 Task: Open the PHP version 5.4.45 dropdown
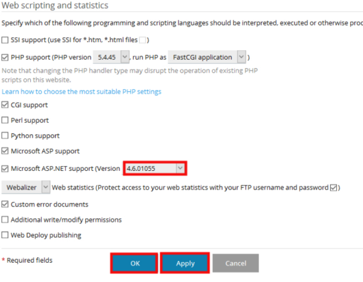[111, 57]
